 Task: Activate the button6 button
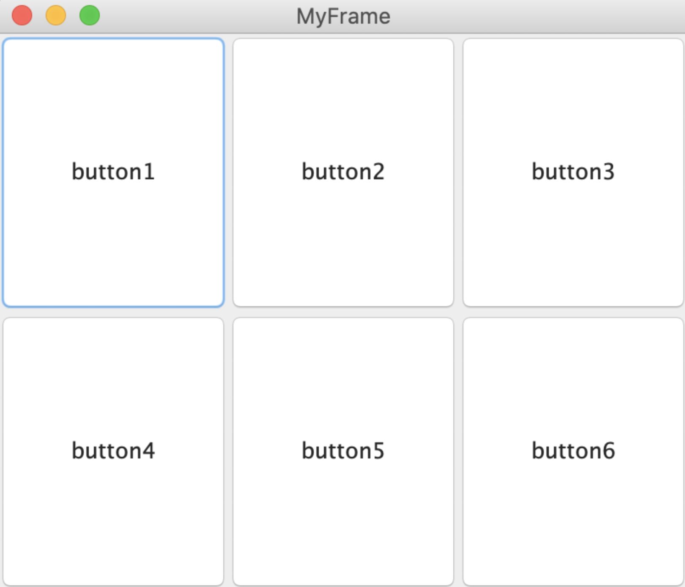(x=573, y=451)
